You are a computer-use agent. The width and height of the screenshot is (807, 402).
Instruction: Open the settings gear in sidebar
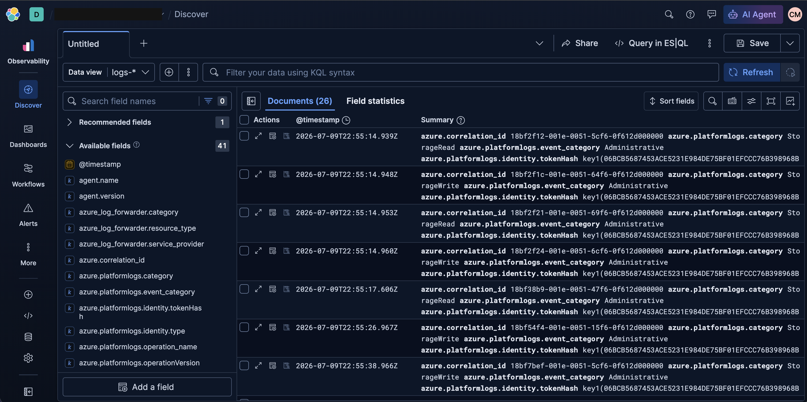[x=28, y=358]
